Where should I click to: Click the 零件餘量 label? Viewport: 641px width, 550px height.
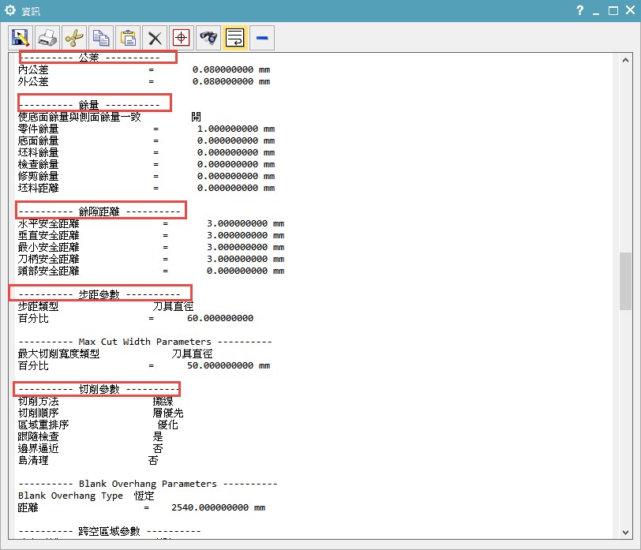39,129
